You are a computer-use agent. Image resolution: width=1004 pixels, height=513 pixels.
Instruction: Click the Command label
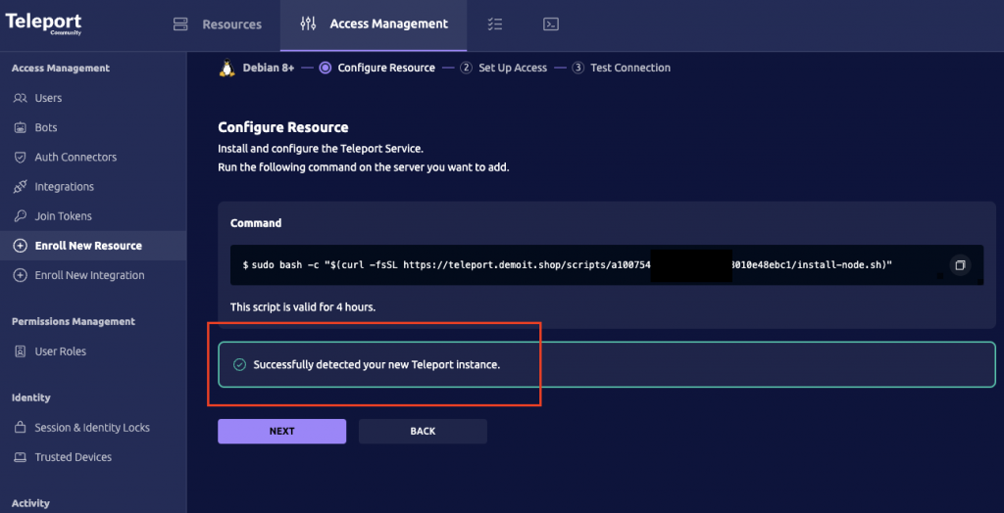tap(256, 223)
